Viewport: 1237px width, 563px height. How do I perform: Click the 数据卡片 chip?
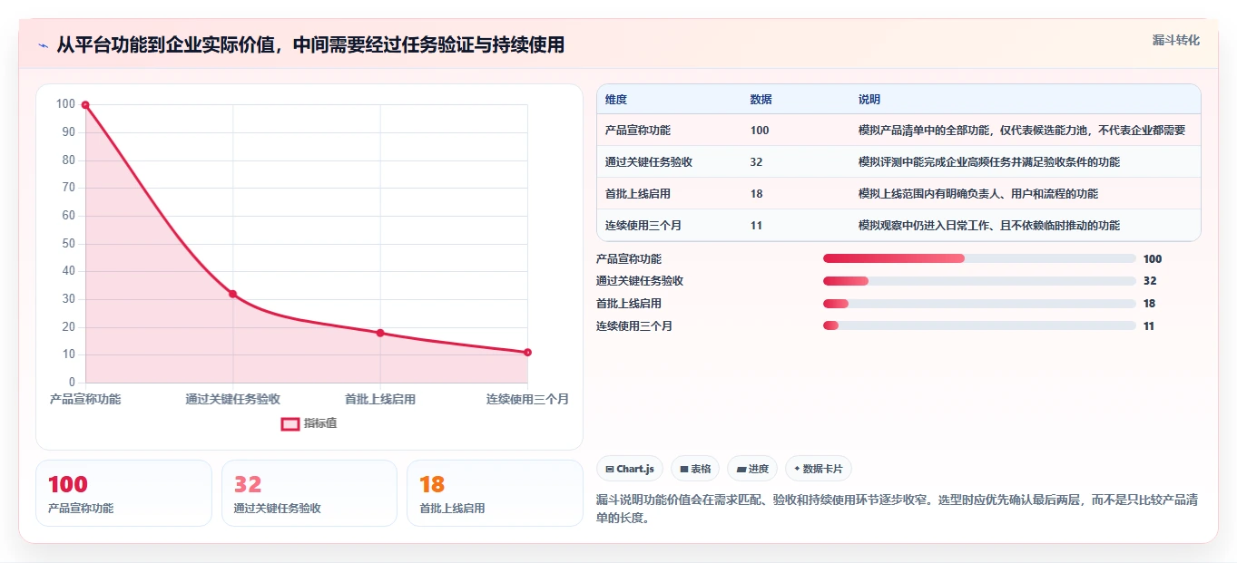click(x=819, y=469)
